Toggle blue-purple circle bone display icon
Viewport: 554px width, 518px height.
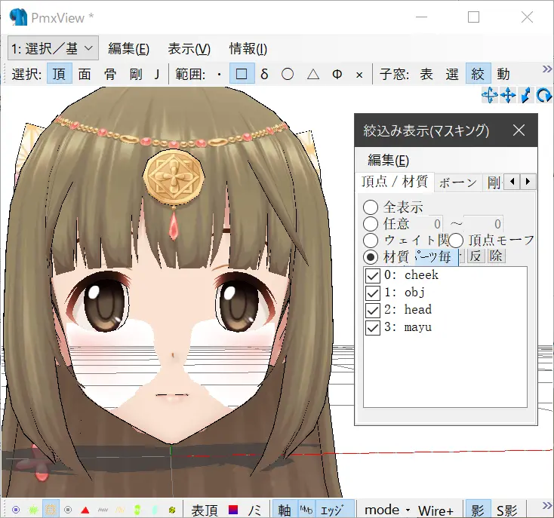16,510
